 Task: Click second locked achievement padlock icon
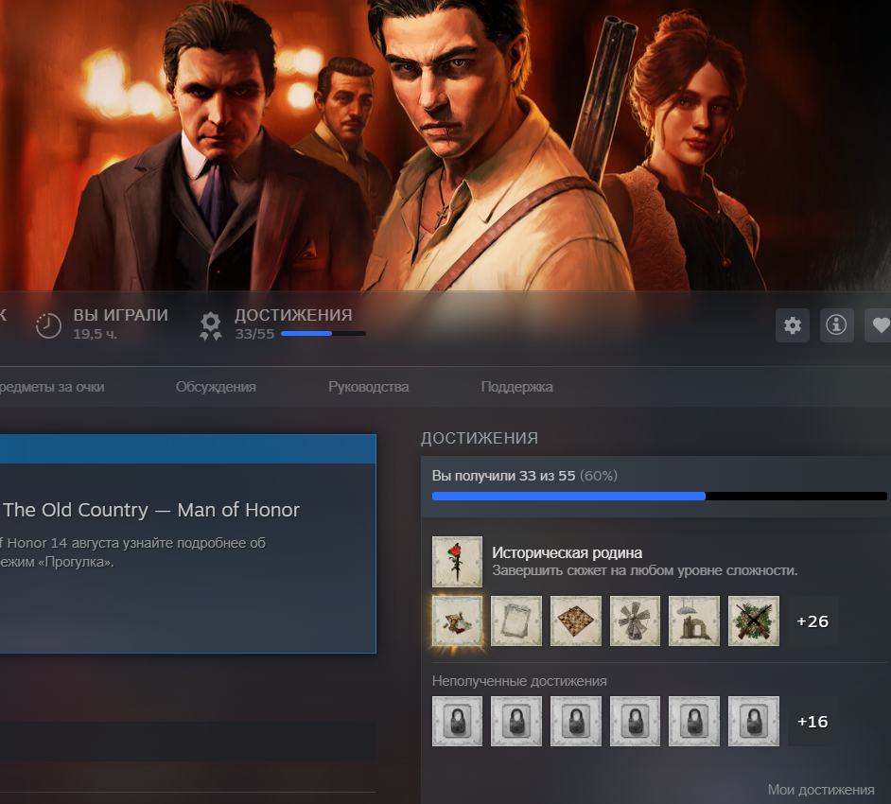515,721
